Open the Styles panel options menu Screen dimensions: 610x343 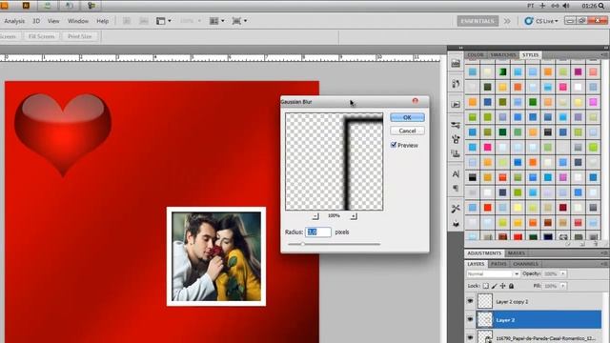[x=604, y=55]
